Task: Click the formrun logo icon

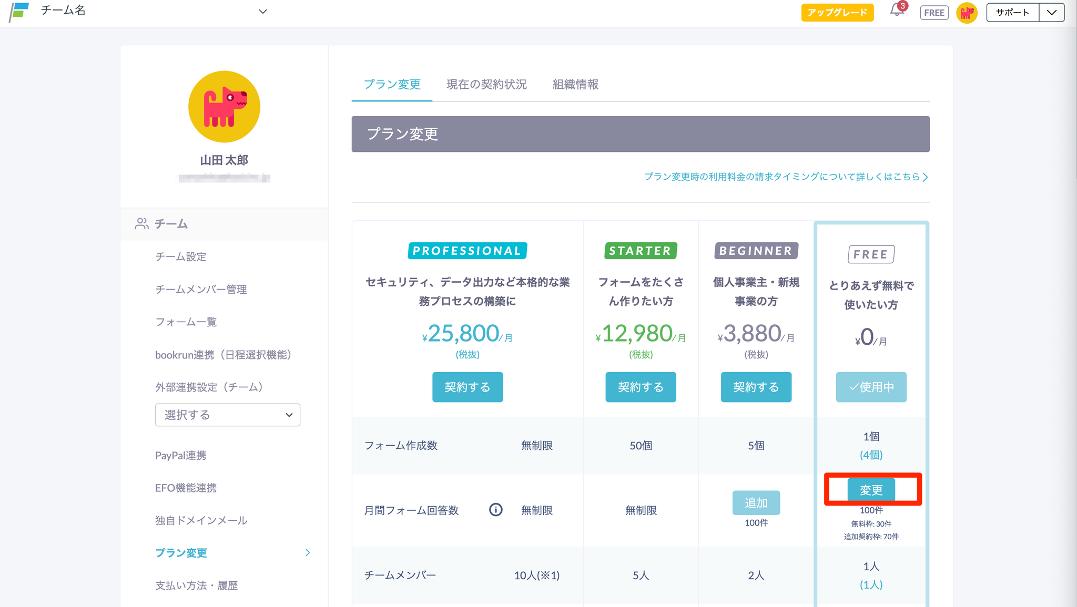Action: (19, 12)
